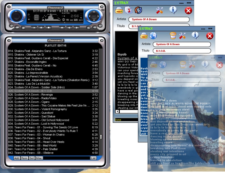Pause playback on the Pionner3 player
Image resolution: width=225 pixels, height=173 pixels.
click(41, 28)
